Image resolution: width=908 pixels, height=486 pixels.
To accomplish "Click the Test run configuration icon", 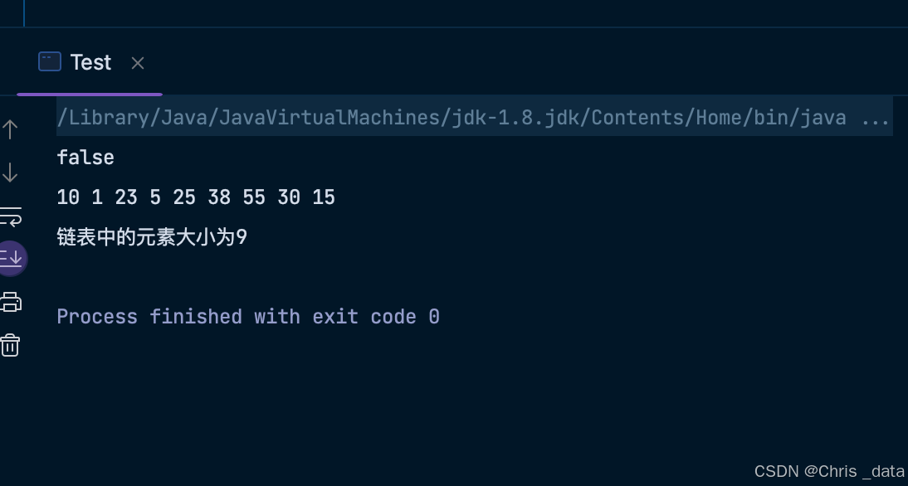I will click(50, 62).
